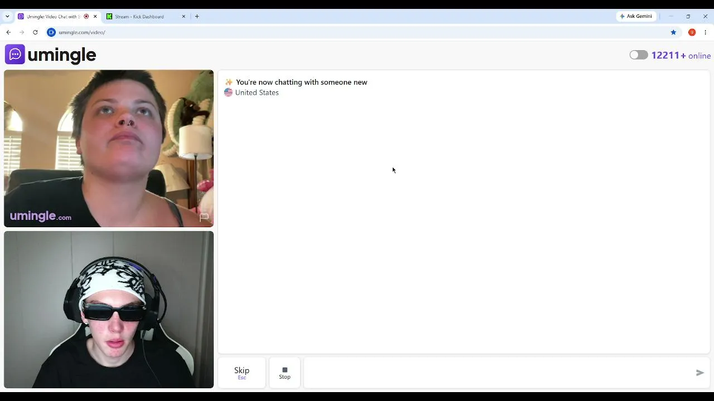714x401 pixels.
Task: Open new browser tab with plus icon
Action: coord(197,17)
